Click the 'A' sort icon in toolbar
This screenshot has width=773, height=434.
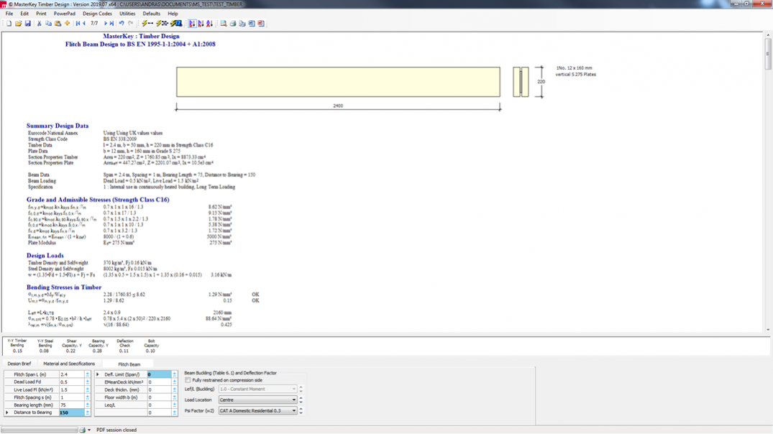click(x=209, y=24)
